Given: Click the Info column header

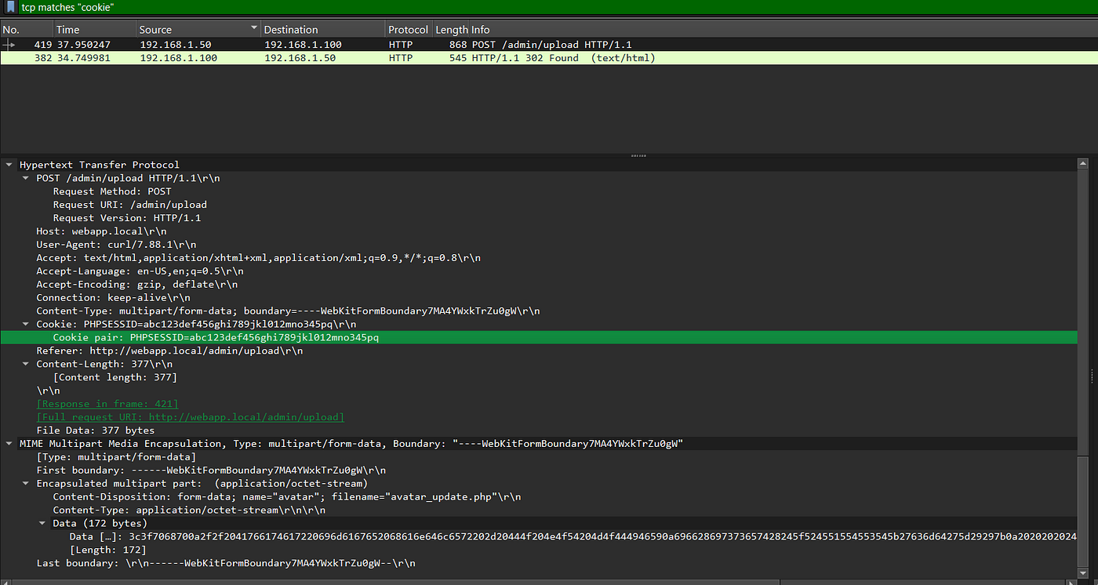Looking at the screenshot, I should point(480,30).
